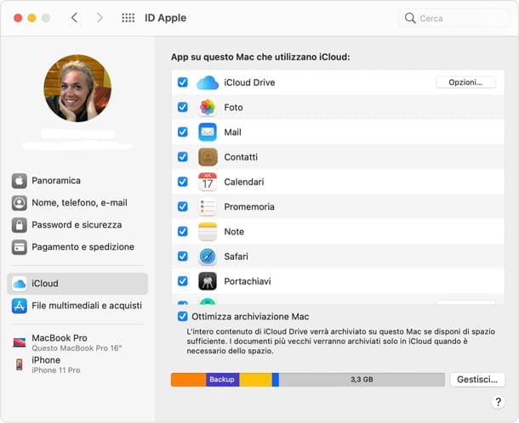
Task: Open iCloud Drive Opzioni button
Action: pos(465,82)
